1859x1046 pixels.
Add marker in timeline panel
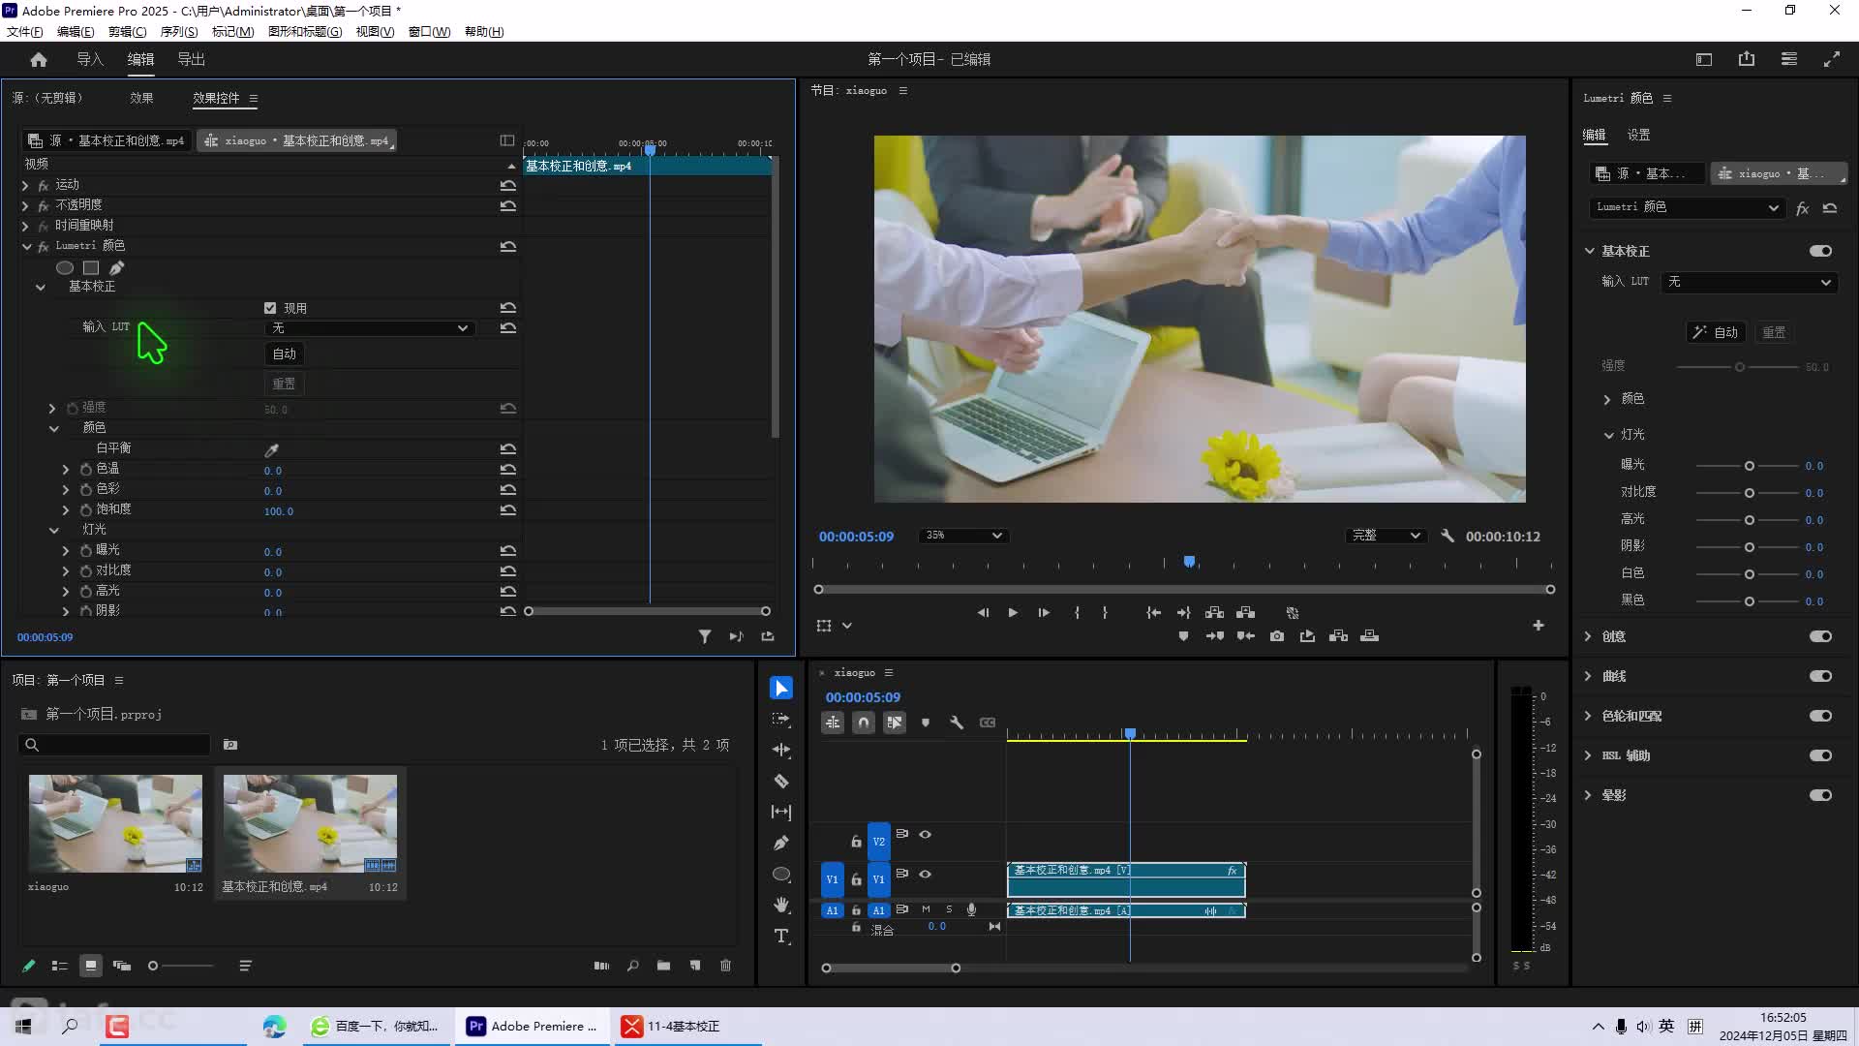coord(926,723)
